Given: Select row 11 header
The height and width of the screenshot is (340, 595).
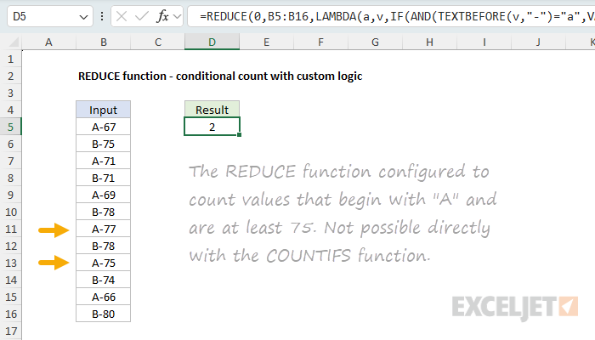Looking at the screenshot, I should 10,229.
